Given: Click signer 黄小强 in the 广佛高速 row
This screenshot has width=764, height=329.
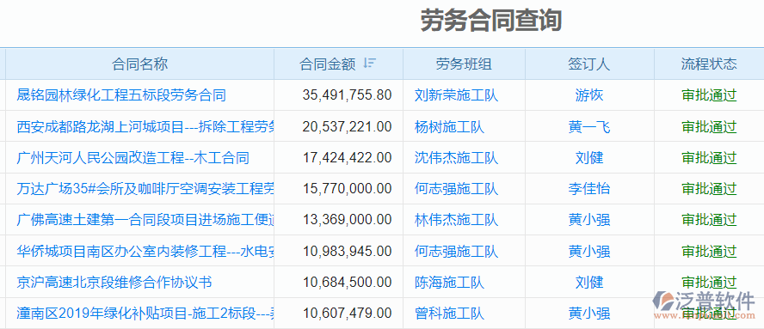Looking at the screenshot, I should point(589,220).
